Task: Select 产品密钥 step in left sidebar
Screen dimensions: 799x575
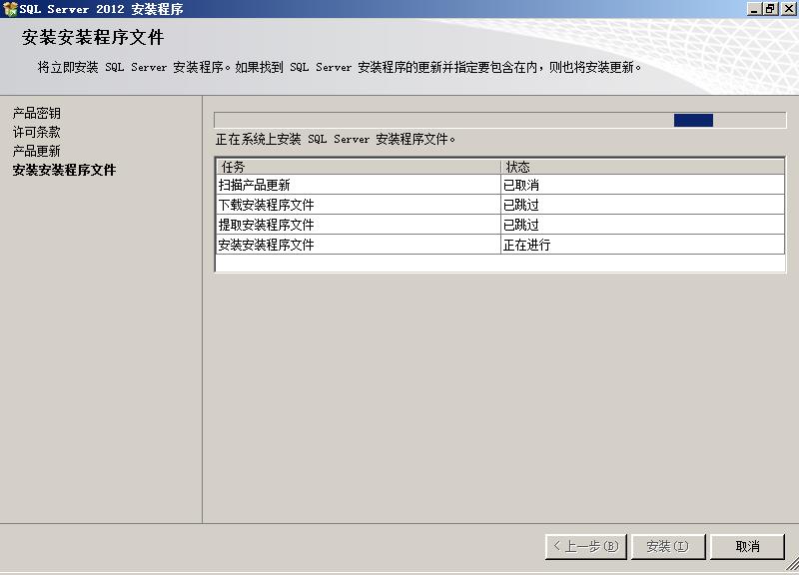Action: (x=36, y=114)
